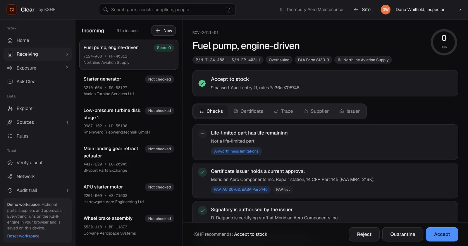Click the Thornbury Aero Maintenance site label
Viewport: 468px width, 246px height.
[311, 10]
